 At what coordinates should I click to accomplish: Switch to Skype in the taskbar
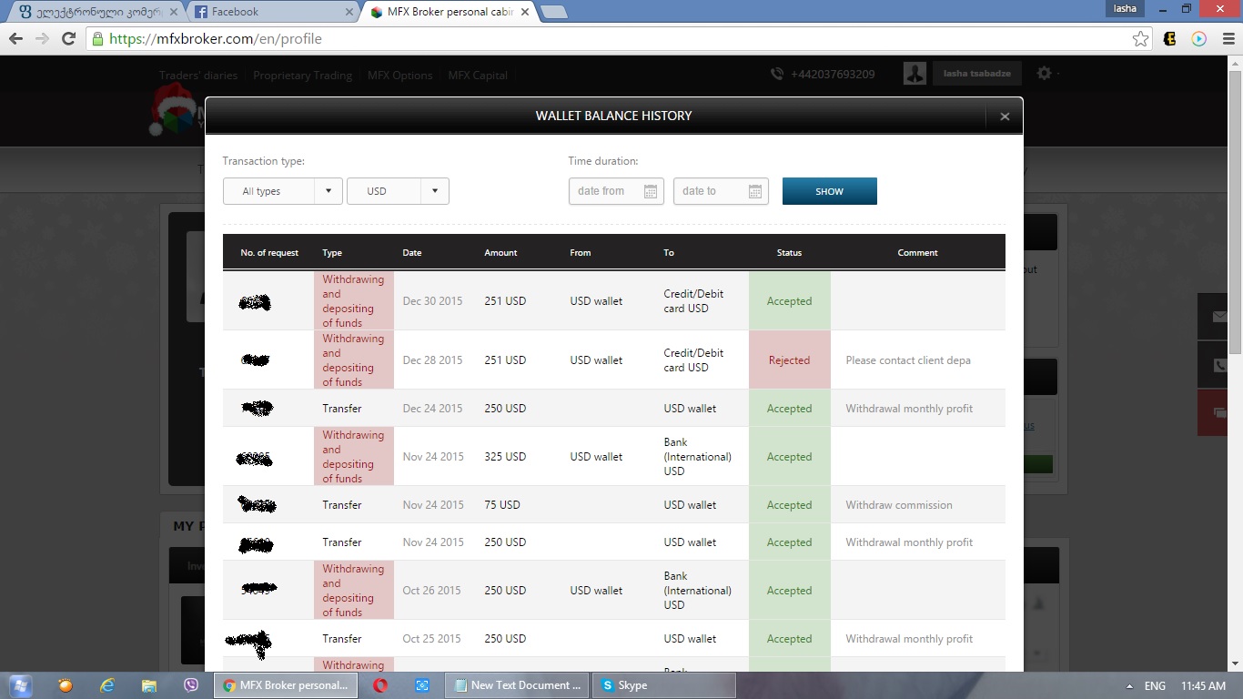click(665, 685)
